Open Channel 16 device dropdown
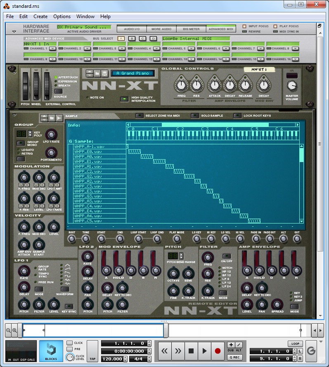The width and height of the screenshot is (329, 367). tap(296, 59)
